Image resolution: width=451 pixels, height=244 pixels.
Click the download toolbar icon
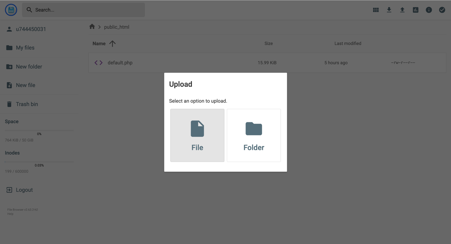coord(389,10)
